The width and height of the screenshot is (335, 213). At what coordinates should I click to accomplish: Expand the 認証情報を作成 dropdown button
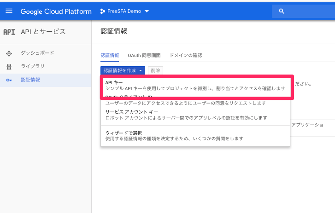pyautogui.click(x=123, y=70)
